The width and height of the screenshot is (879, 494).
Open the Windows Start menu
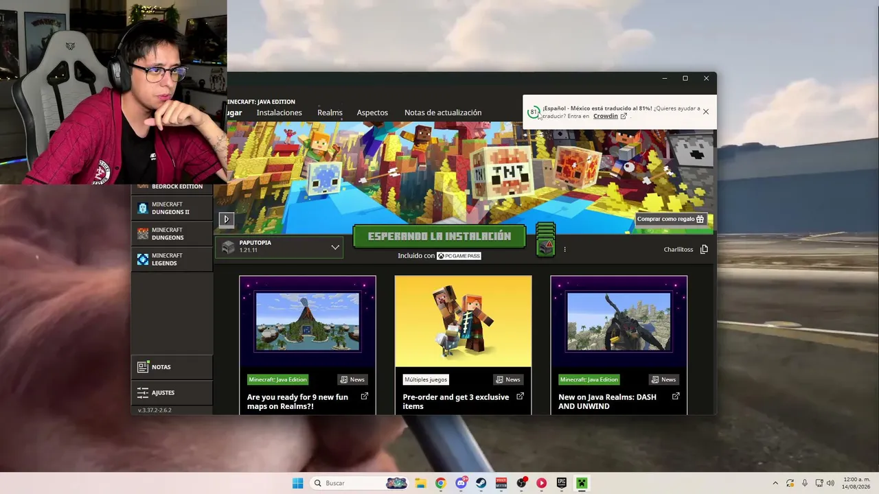click(x=297, y=483)
